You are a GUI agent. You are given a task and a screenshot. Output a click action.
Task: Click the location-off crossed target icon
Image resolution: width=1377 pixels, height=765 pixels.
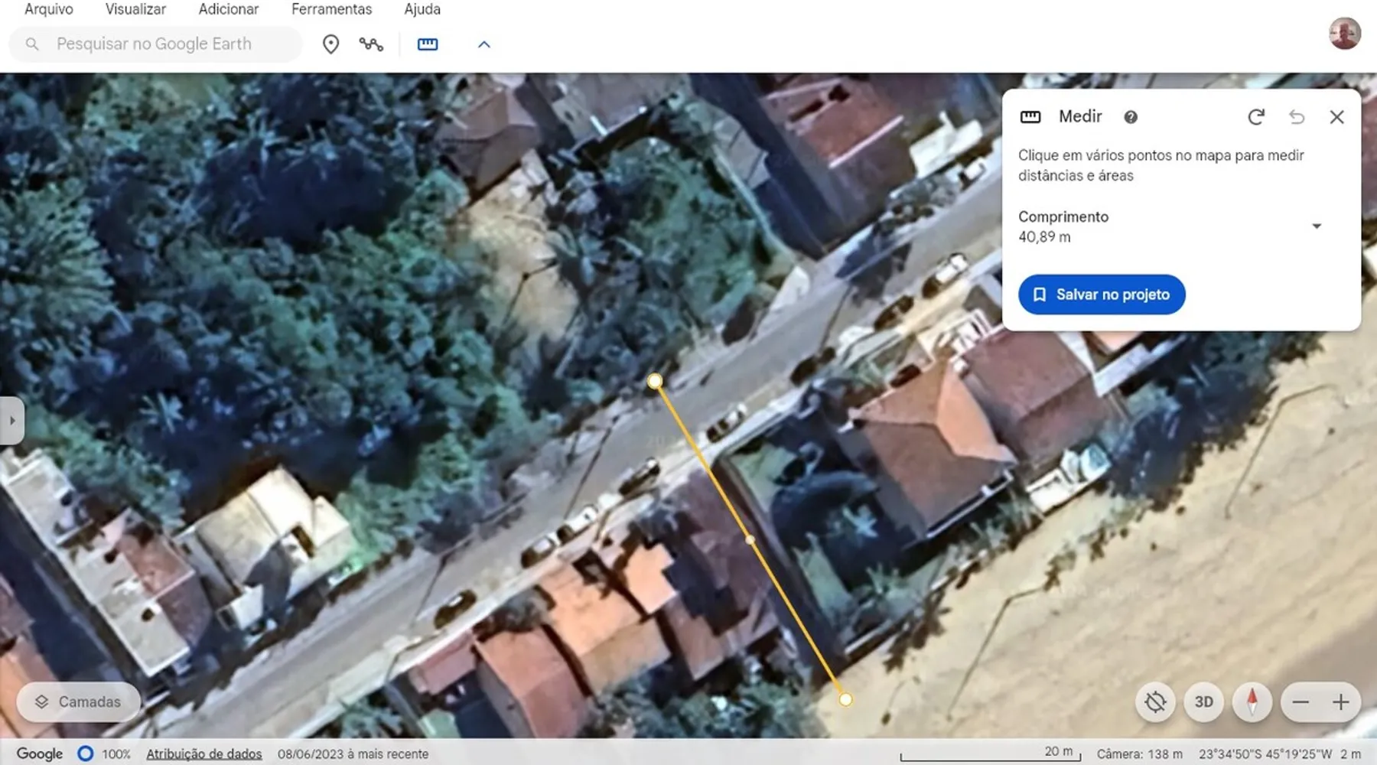pos(1155,702)
